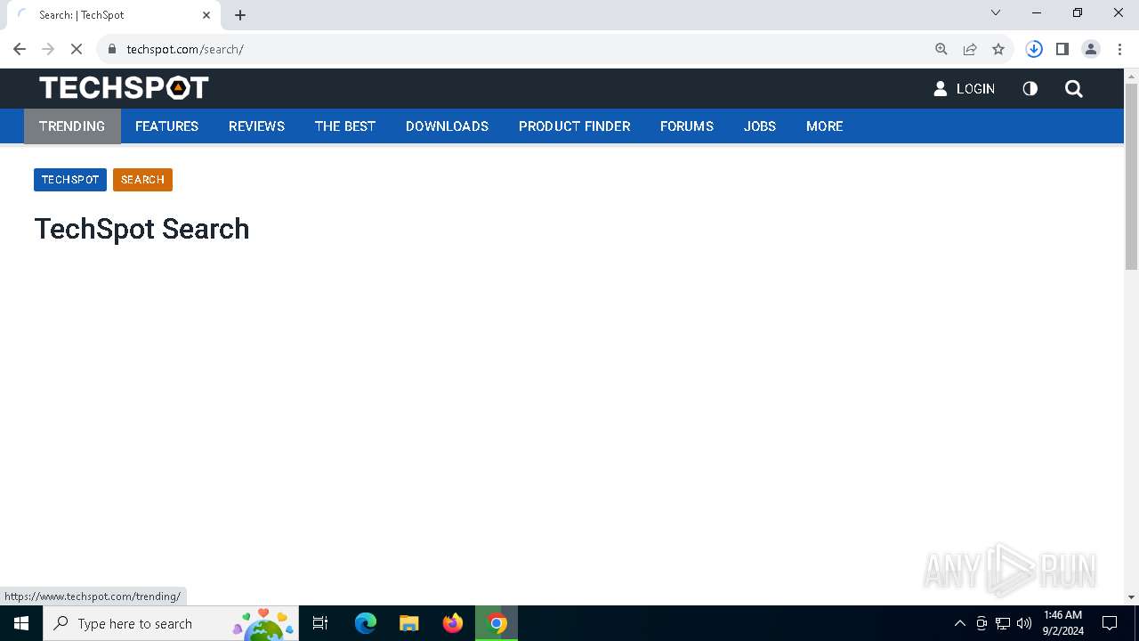Go back with browser back arrow
Viewport: 1139px width, 641px height.
pos(20,49)
